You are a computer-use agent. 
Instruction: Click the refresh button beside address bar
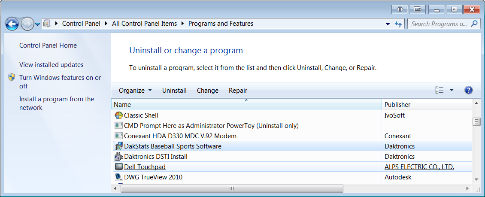tap(399, 24)
